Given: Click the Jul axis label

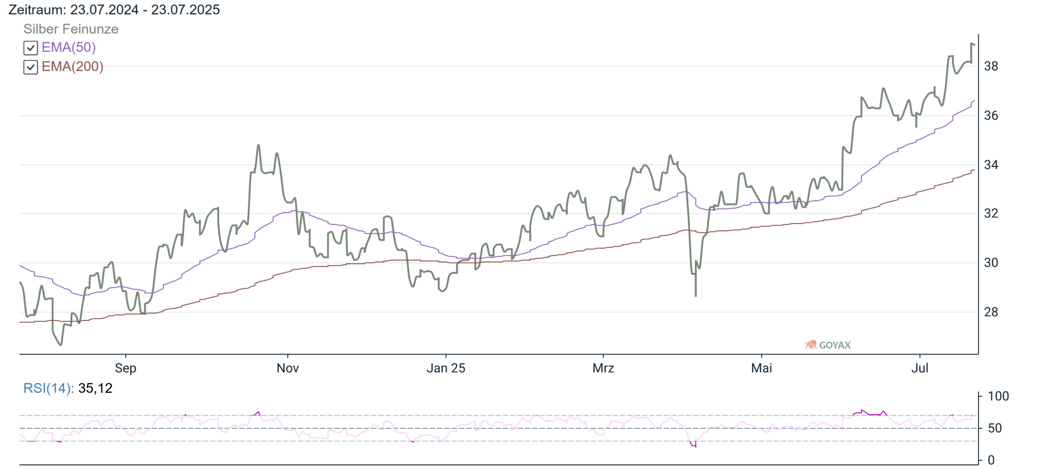Looking at the screenshot, I should click(x=920, y=368).
